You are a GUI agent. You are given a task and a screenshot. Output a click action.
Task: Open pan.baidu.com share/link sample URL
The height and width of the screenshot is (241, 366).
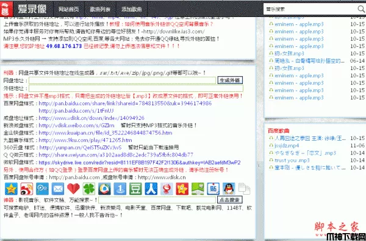125,103
